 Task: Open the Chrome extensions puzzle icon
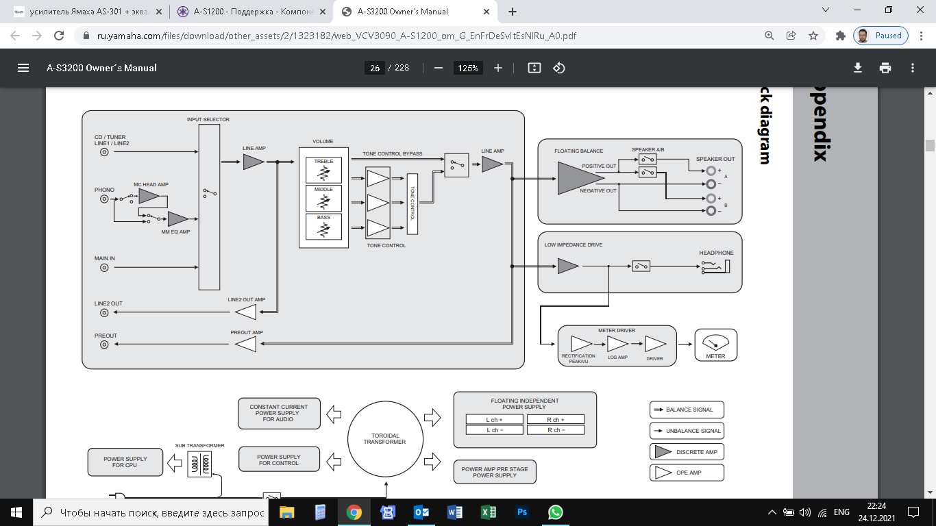[841, 36]
